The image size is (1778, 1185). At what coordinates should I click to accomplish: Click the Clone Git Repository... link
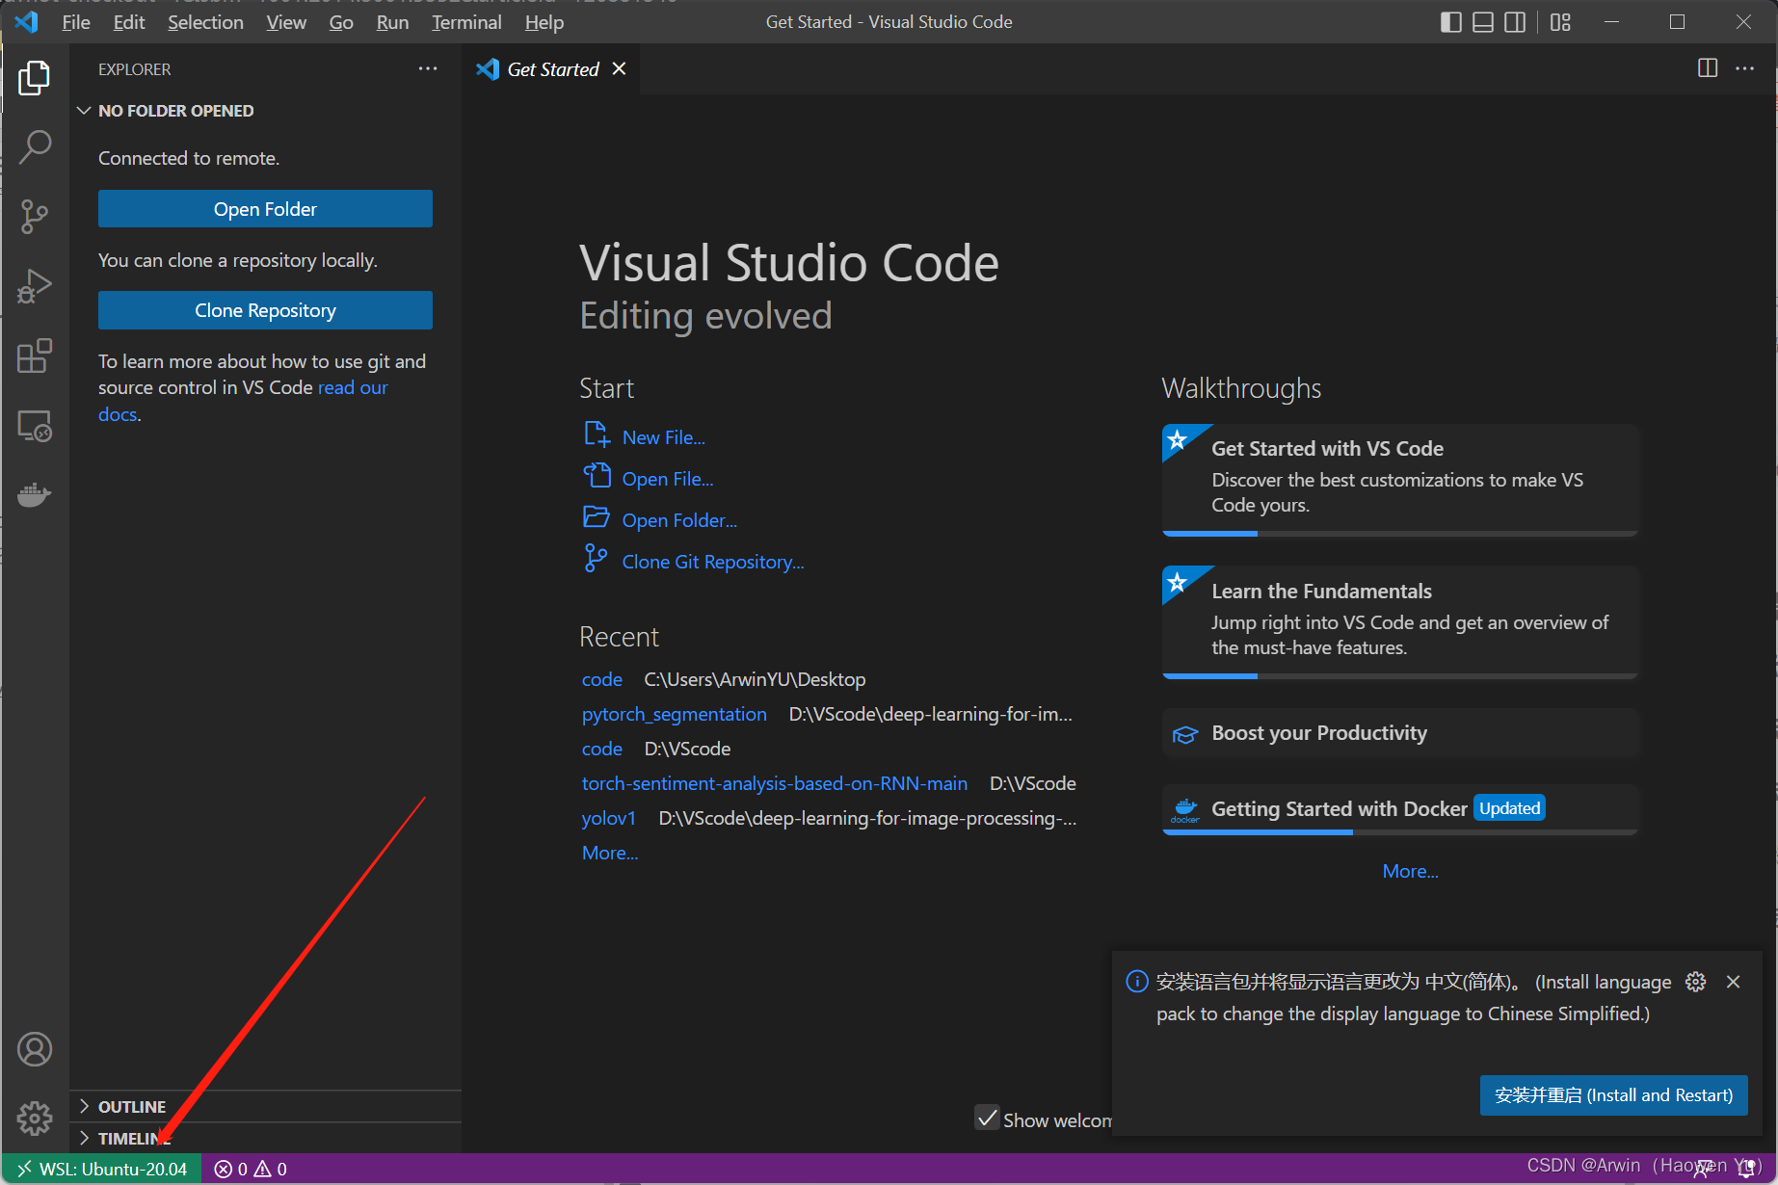(x=713, y=562)
